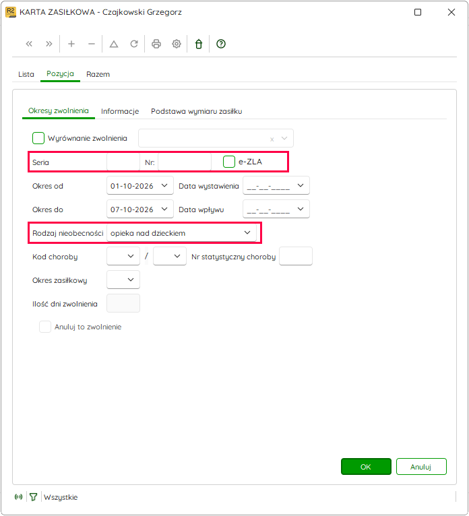Click the broadcast signal icon in status bar
The height and width of the screenshot is (516, 469).
pos(18,496)
